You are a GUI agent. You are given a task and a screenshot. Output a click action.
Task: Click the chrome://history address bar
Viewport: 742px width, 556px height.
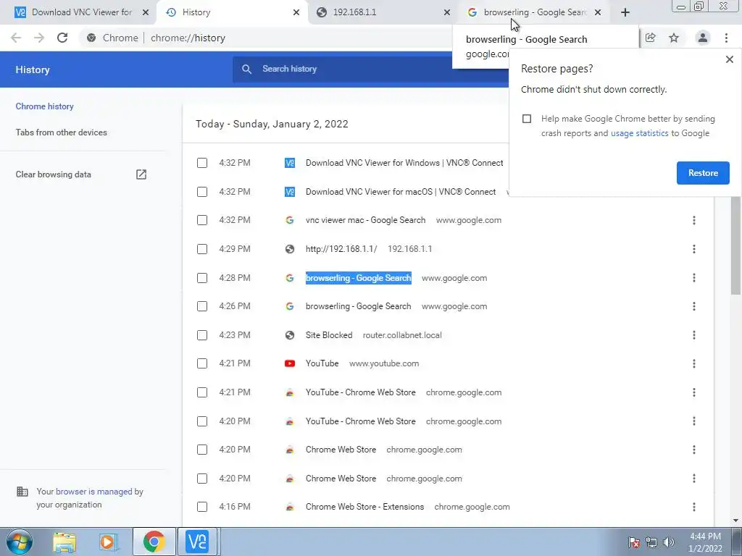tap(188, 38)
